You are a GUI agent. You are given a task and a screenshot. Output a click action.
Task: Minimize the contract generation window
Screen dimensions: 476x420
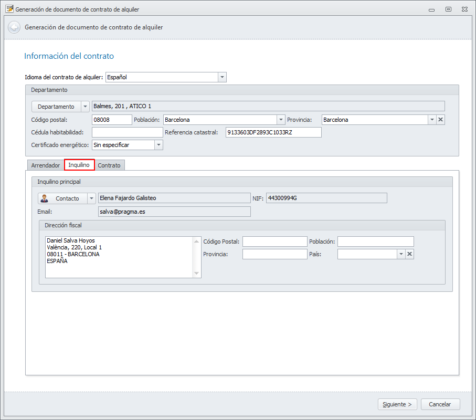click(431, 10)
